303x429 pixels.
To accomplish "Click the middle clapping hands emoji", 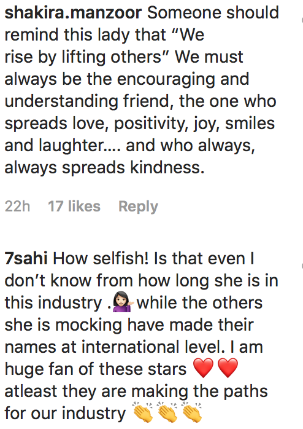I will tap(167, 412).
